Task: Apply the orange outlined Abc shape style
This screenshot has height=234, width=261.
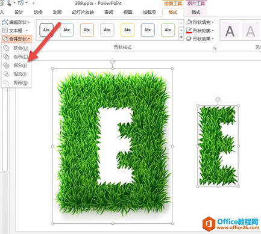Action: click(x=87, y=30)
